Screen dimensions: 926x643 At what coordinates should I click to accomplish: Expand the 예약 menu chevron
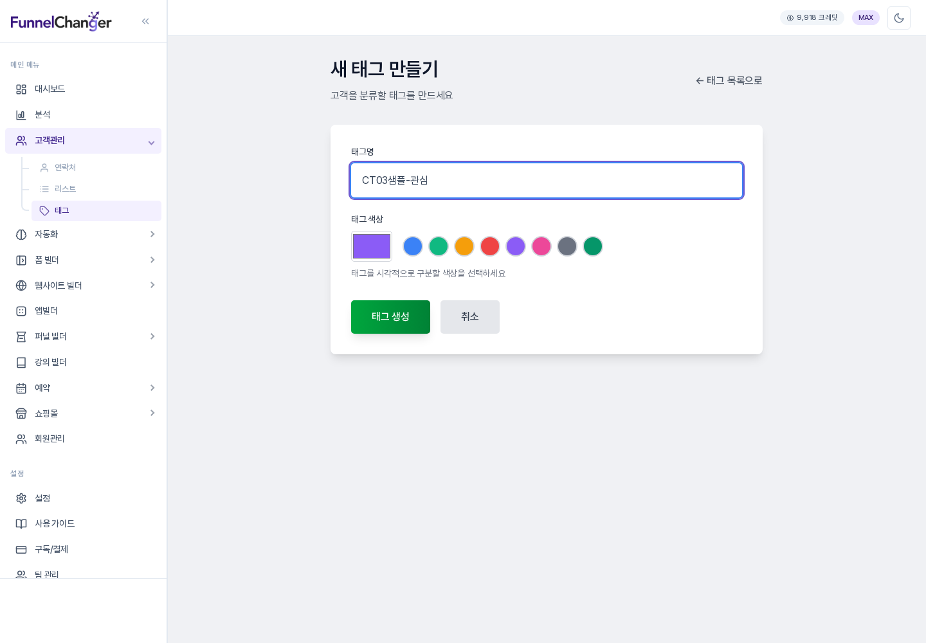(x=152, y=388)
